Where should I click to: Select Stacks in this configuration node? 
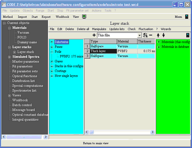pos(69,66)
